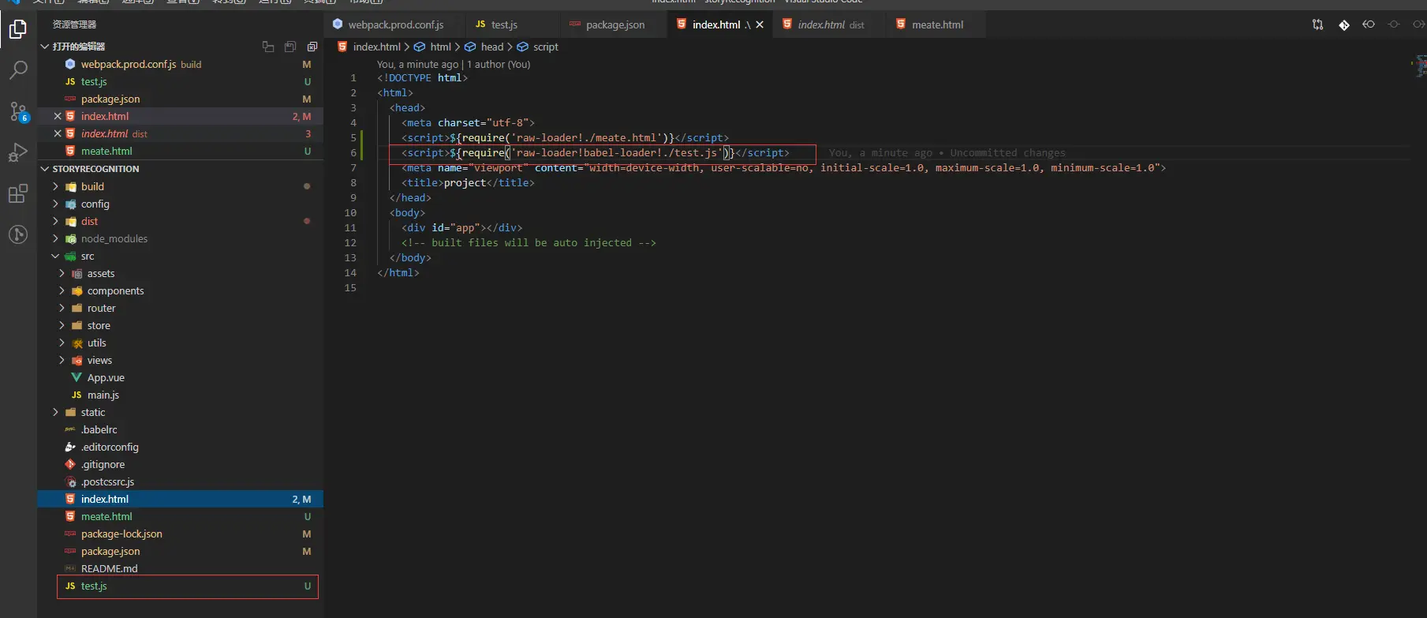
Task: Click the "You, a minute ago" code lens
Action: coord(417,64)
